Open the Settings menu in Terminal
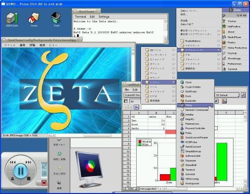This screenshot has height=194, width=250. pos(104,16)
